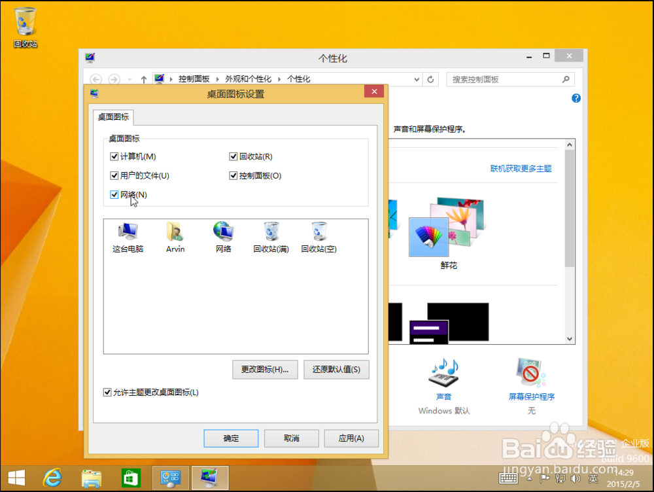
Task: Disable 允许主题更改桌面图标(L)
Action: pyautogui.click(x=107, y=392)
